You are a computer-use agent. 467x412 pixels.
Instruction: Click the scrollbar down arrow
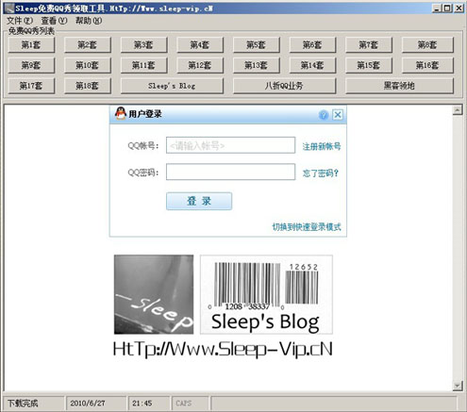(458, 386)
